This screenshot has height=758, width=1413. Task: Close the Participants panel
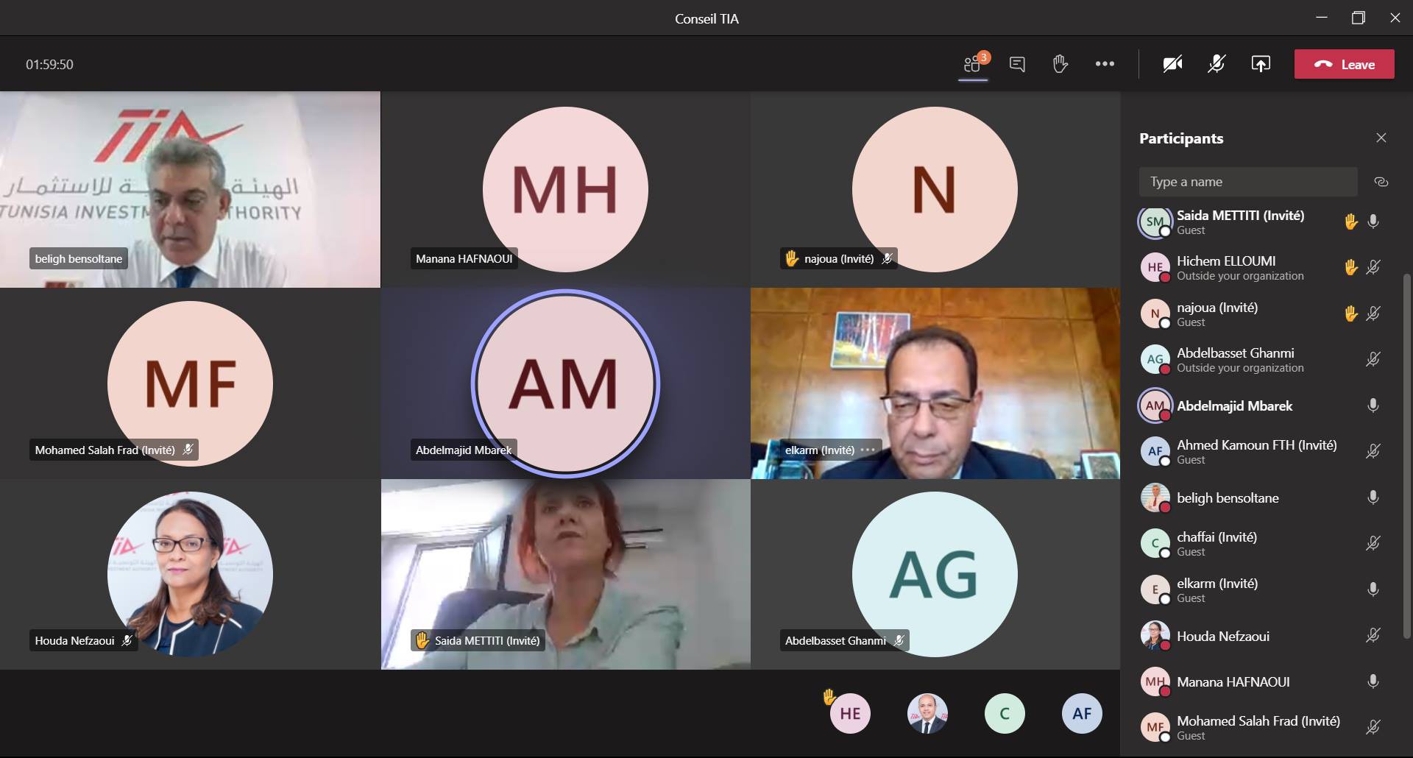click(1381, 138)
